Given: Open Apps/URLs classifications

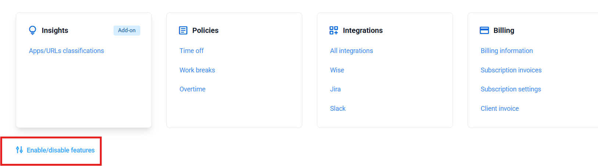Looking at the screenshot, I should coord(66,51).
